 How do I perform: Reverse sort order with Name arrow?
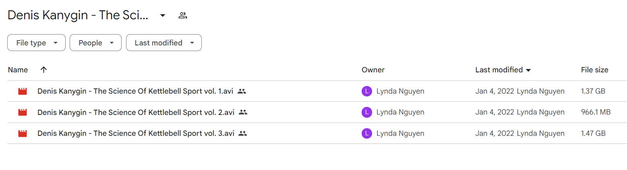click(44, 70)
